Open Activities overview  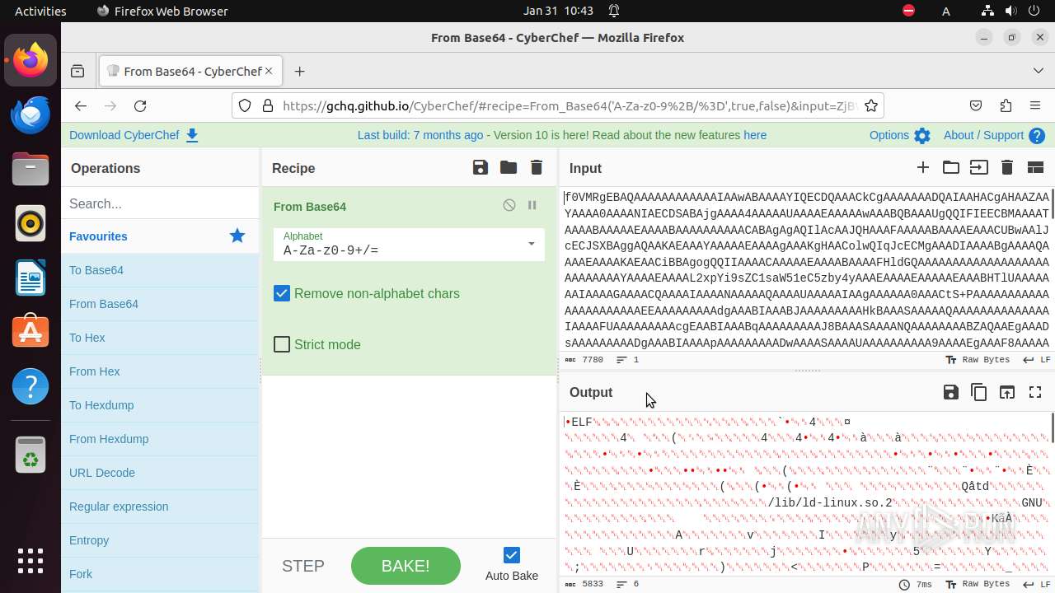point(40,11)
